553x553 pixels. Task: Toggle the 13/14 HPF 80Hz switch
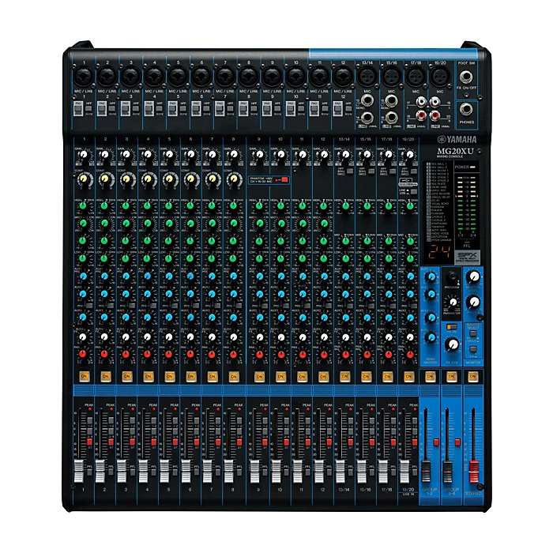[349, 171]
